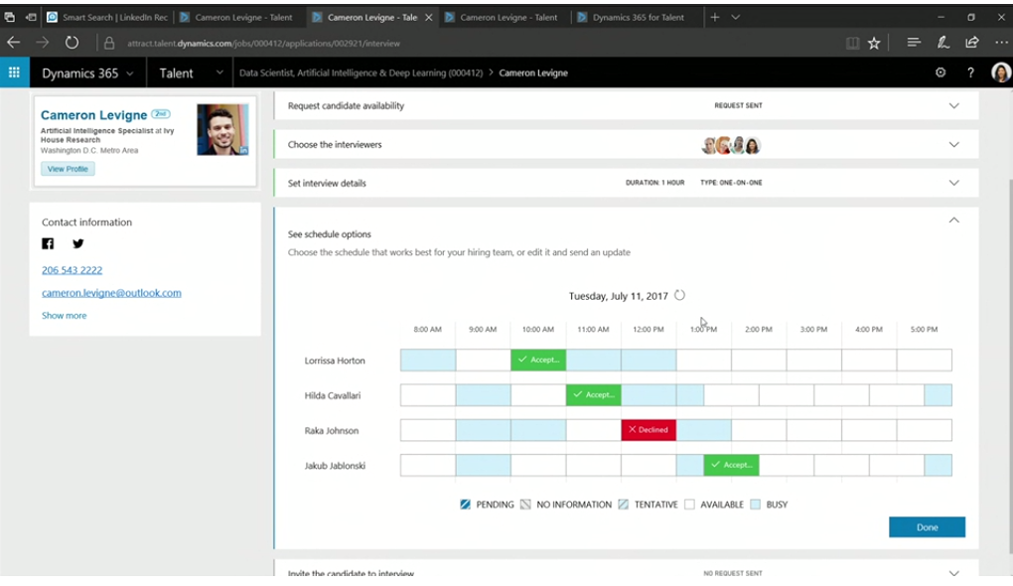This screenshot has width=1013, height=586.
Task: Select Raka Johnson's red Declined slot
Action: (649, 430)
